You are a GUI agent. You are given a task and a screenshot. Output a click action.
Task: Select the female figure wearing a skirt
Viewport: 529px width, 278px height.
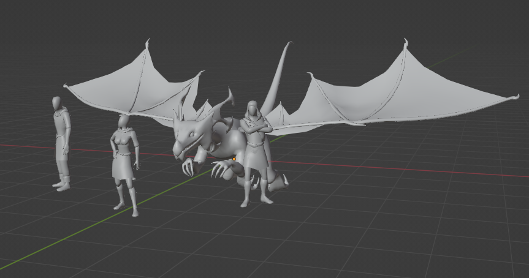(x=125, y=165)
